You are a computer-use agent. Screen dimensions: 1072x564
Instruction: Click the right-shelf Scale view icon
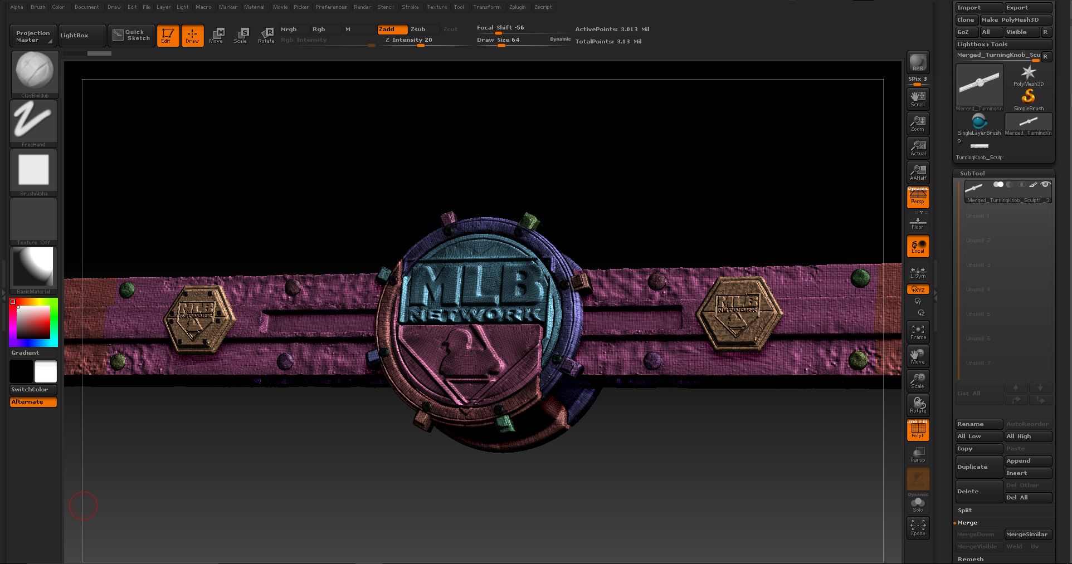tap(918, 380)
